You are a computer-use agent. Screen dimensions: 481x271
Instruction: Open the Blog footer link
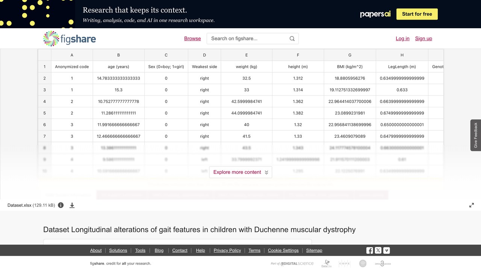point(159,250)
